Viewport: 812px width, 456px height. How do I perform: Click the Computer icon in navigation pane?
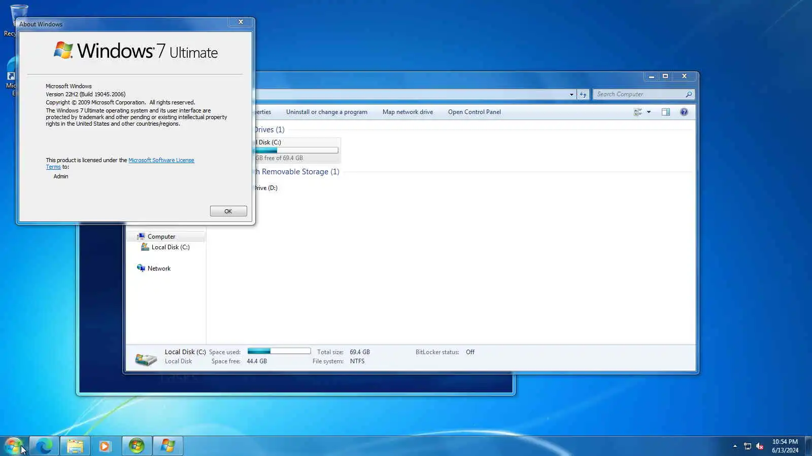(x=141, y=237)
